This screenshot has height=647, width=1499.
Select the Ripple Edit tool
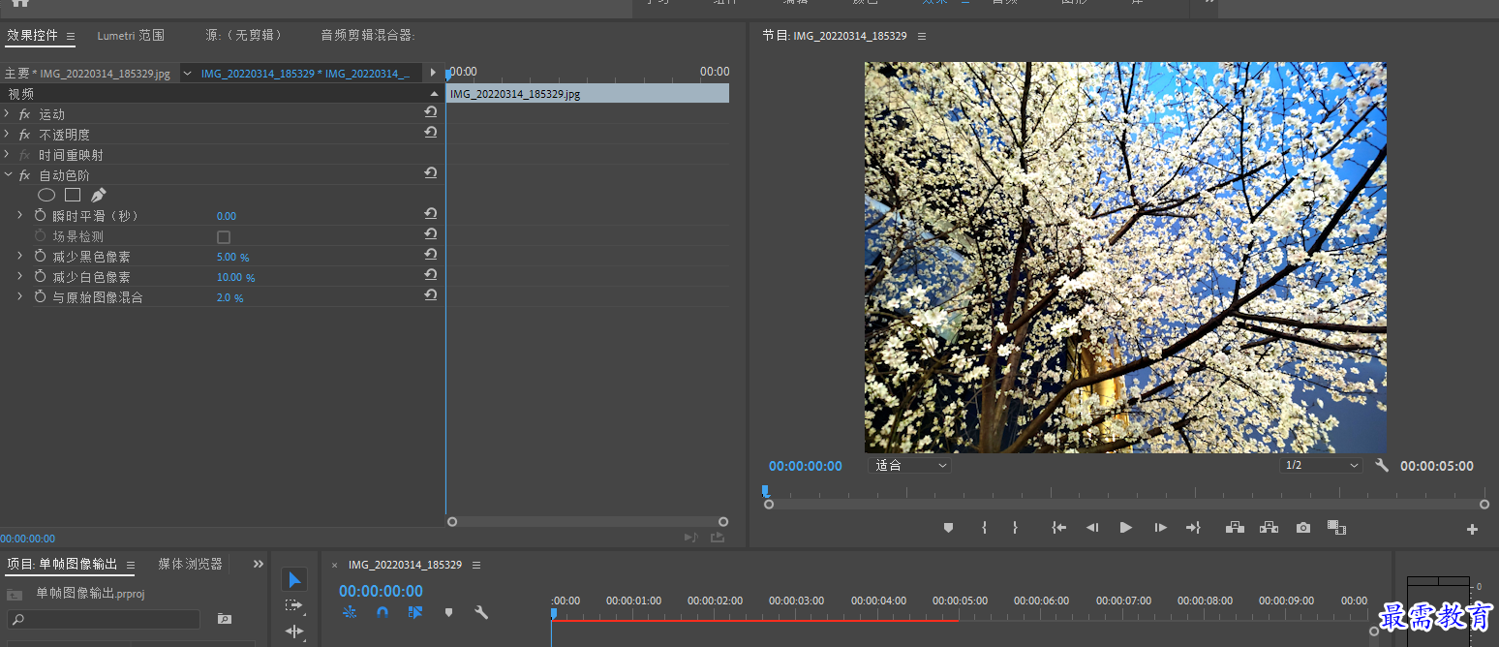point(294,632)
